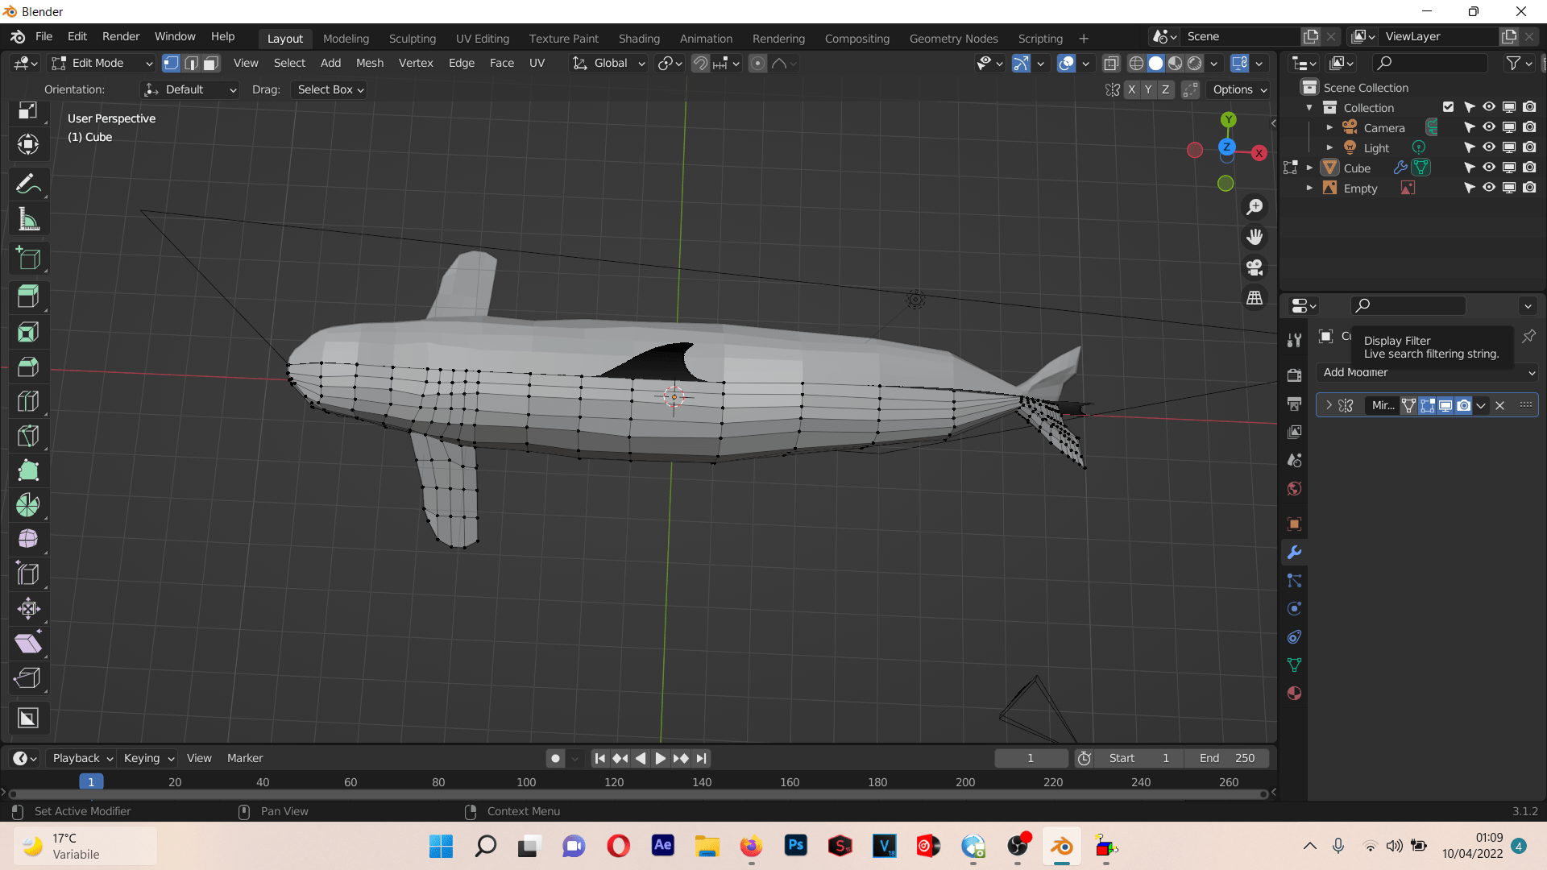Click the End frame 250 field

click(x=1227, y=758)
